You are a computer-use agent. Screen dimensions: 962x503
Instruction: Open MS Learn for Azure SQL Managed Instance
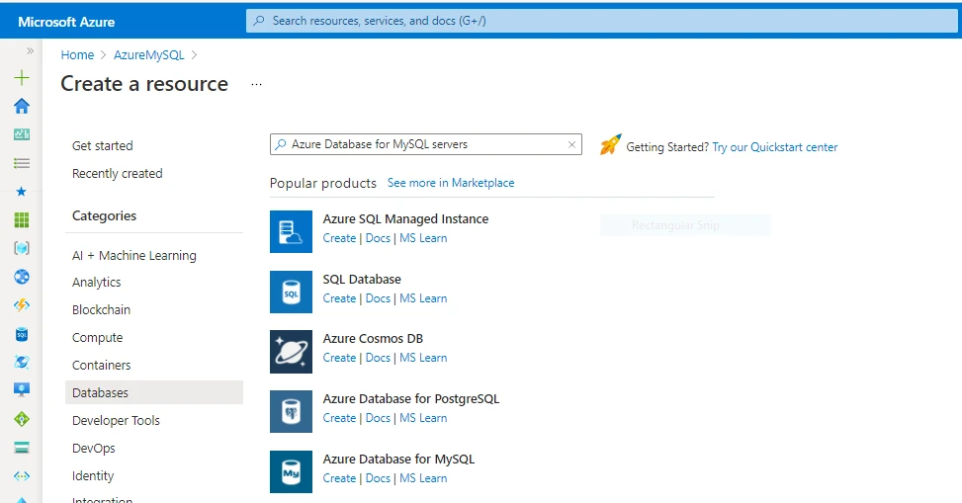(x=423, y=238)
